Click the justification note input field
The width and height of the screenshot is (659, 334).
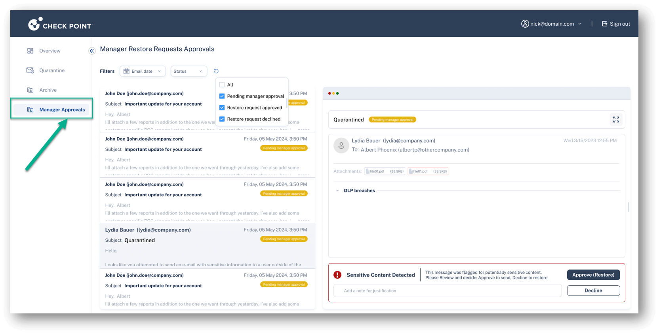[447, 290]
